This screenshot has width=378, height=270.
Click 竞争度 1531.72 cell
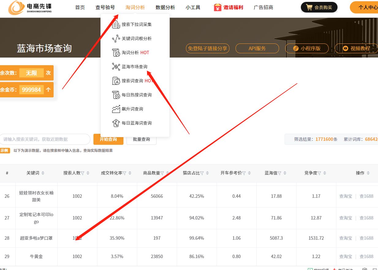pyautogui.click(x=316, y=238)
